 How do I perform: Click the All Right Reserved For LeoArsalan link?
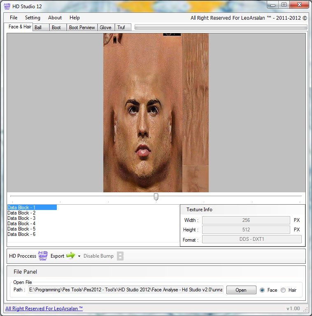tap(44, 309)
